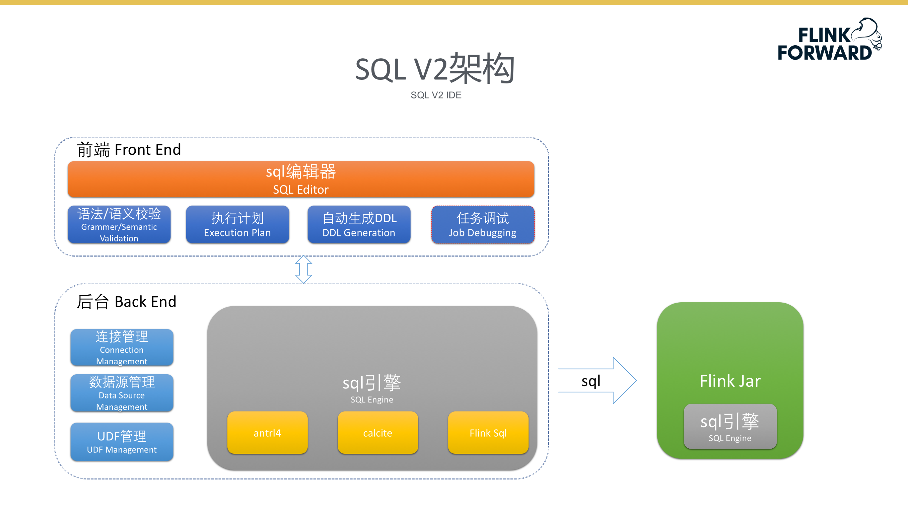Click the Flink Sql yellow box
This screenshot has height=510, width=908.
coord(488,433)
